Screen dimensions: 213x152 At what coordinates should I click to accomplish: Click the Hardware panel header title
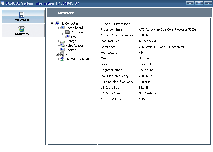tap(65, 13)
